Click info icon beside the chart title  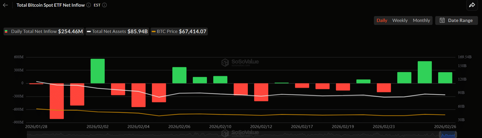(x=88, y=5)
